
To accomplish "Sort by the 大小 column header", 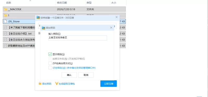I will [114, 3].
